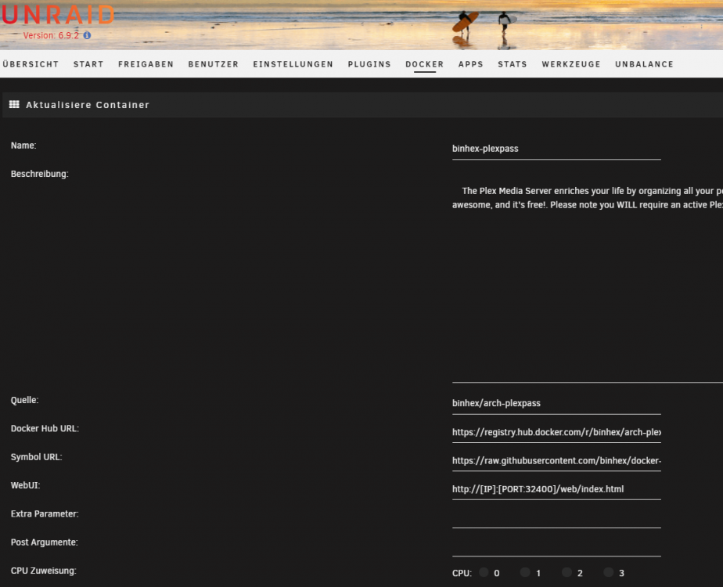Toggle the CPU 3 checkbox

[609, 572]
